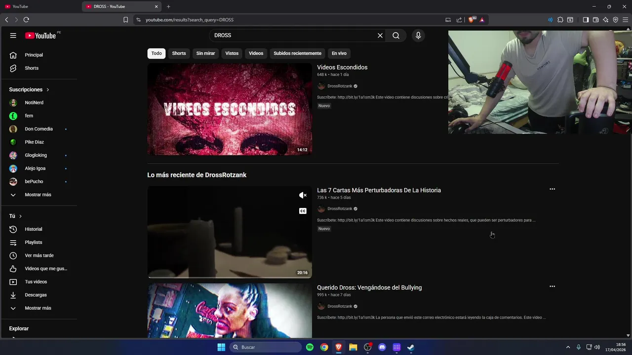Open Historial in sidebar
This screenshot has height=355, width=632.
click(x=39, y=229)
